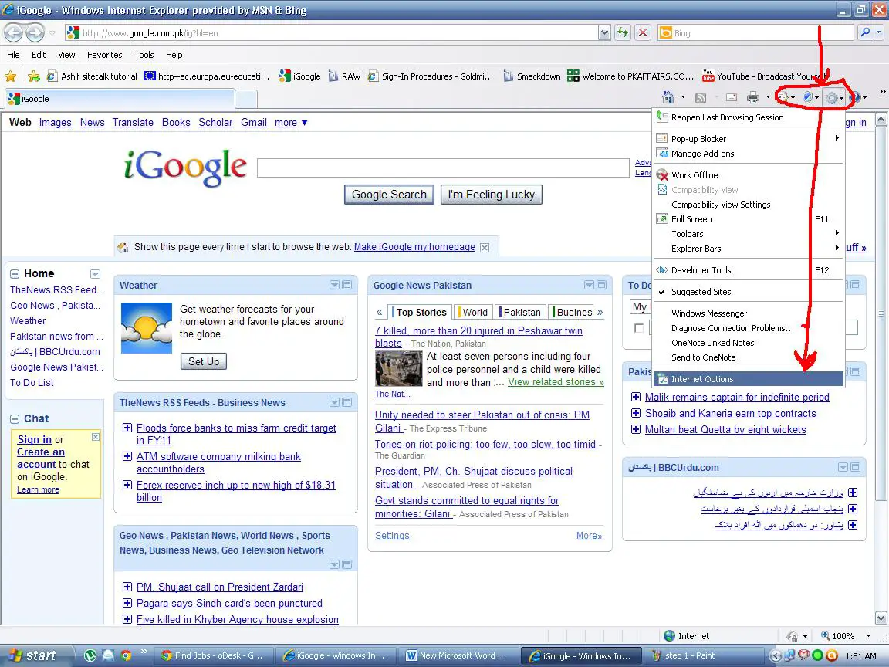The height and width of the screenshot is (667, 889).
Task: Open the Chrome quick launch icon
Action: pos(126,655)
